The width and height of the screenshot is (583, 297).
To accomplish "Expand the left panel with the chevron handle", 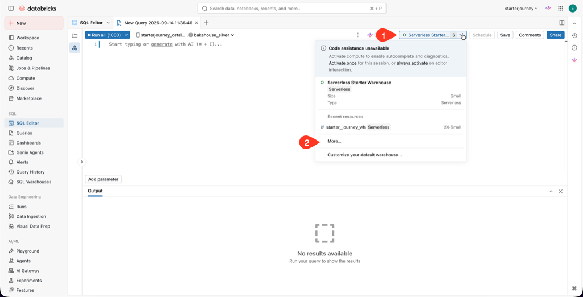I will tap(82, 162).
